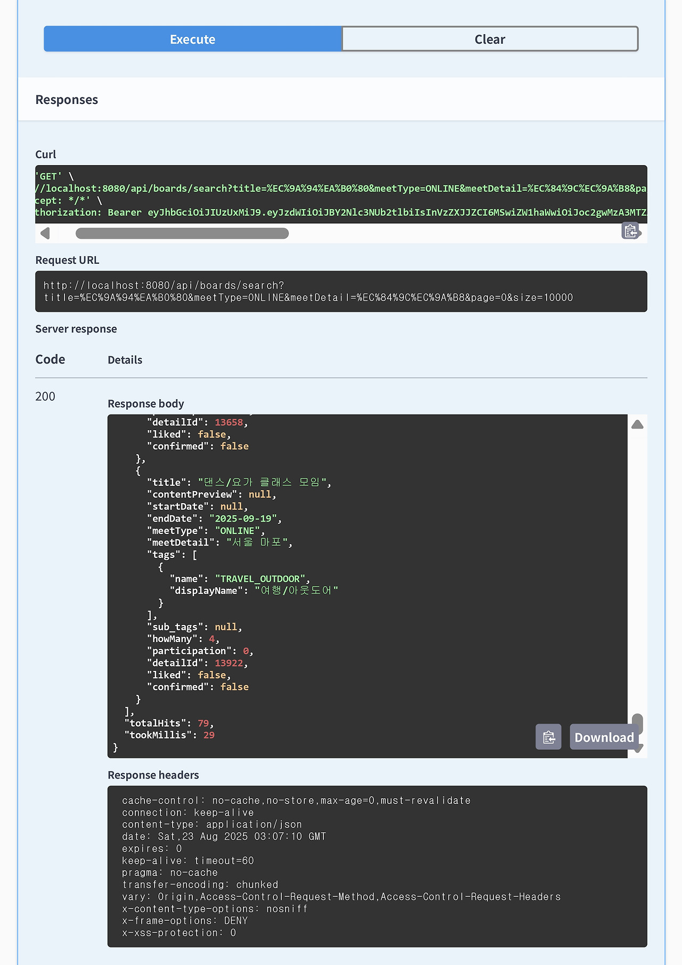Click the Bearer authorization line in curl
682x965 pixels.
point(341,213)
